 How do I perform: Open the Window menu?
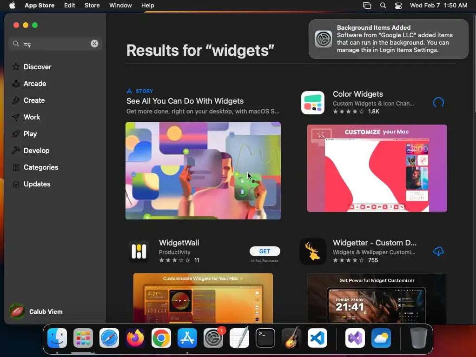coord(120,6)
